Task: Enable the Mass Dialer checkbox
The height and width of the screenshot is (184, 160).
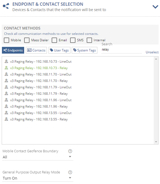Action: tap(27, 40)
